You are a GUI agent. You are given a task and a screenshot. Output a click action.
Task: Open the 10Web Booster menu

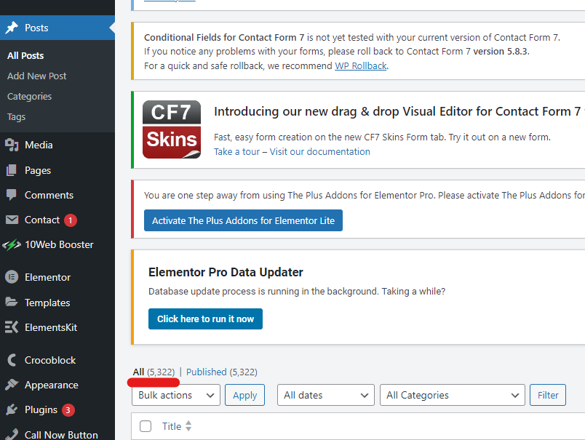pyautogui.click(x=57, y=244)
